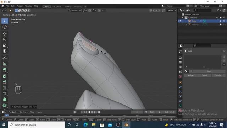Click the Assign material button

click(191, 75)
